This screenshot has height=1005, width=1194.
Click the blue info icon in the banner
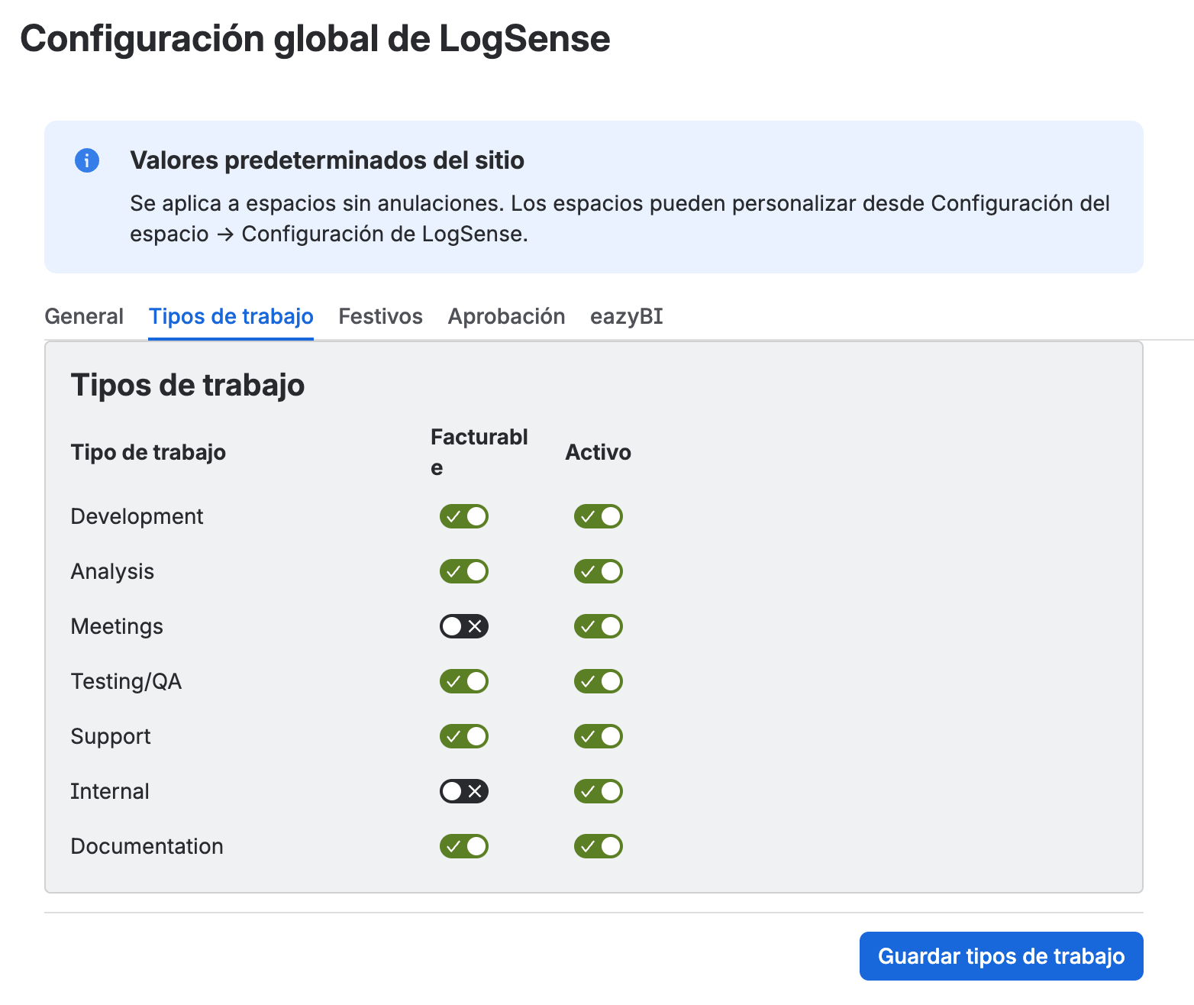click(87, 160)
